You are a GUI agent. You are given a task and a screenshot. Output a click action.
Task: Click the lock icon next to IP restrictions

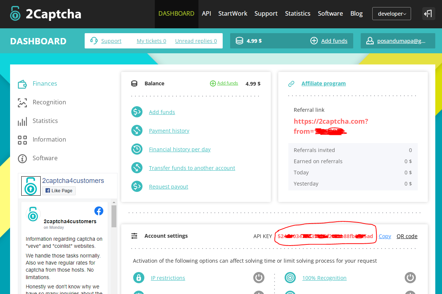pyautogui.click(x=139, y=278)
